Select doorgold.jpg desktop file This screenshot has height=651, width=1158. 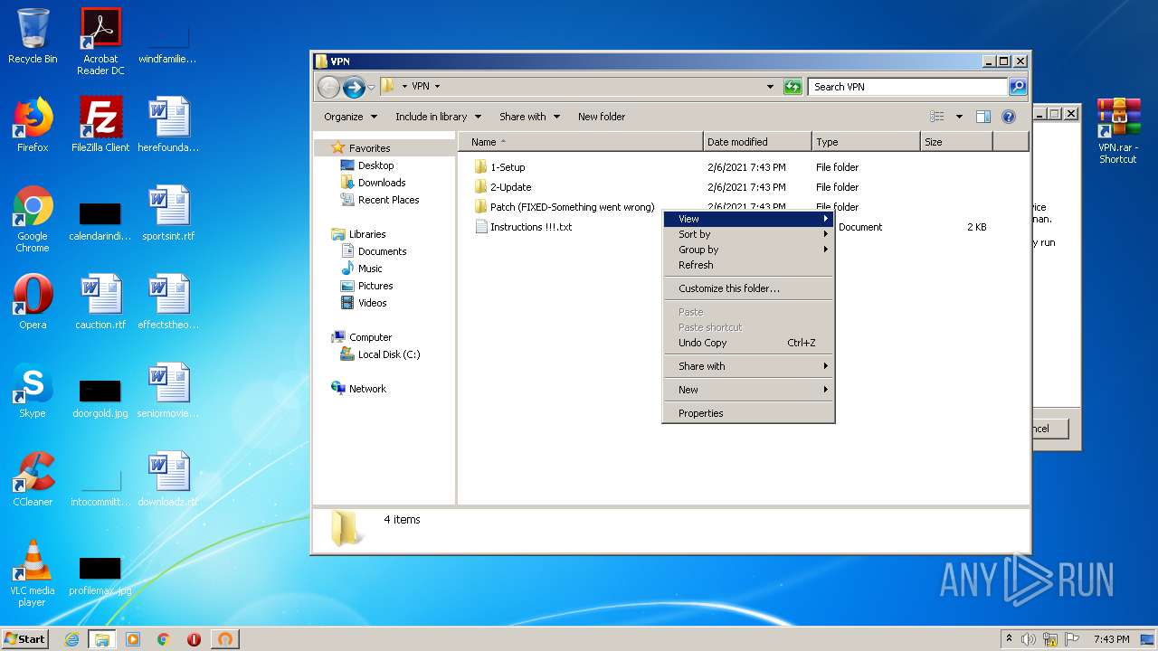100,398
